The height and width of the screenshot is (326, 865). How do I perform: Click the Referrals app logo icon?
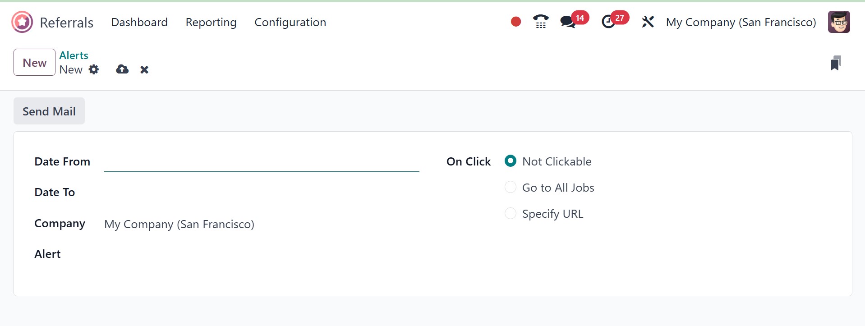coord(22,22)
